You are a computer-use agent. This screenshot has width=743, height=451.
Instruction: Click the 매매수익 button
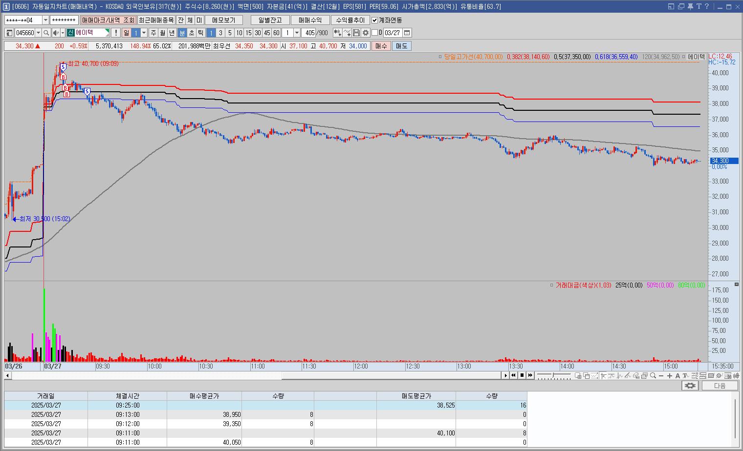point(310,20)
